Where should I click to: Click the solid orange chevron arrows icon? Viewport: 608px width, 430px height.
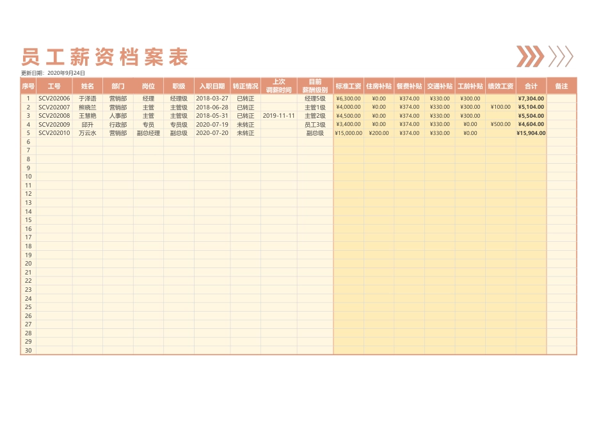[x=530, y=56]
